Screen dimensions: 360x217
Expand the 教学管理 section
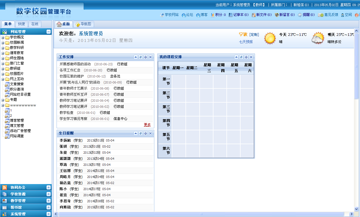point(48,201)
